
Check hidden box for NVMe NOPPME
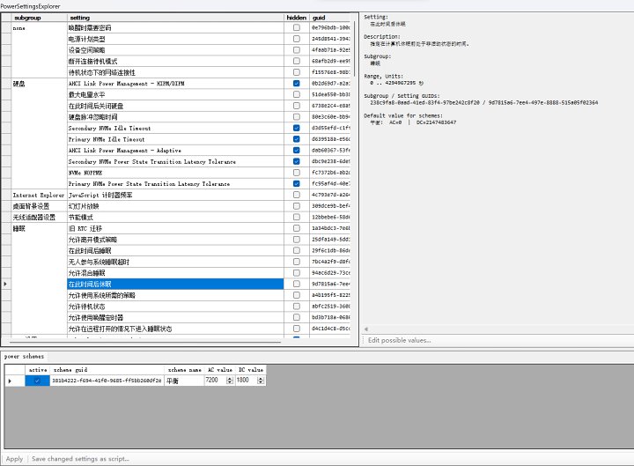click(x=296, y=173)
